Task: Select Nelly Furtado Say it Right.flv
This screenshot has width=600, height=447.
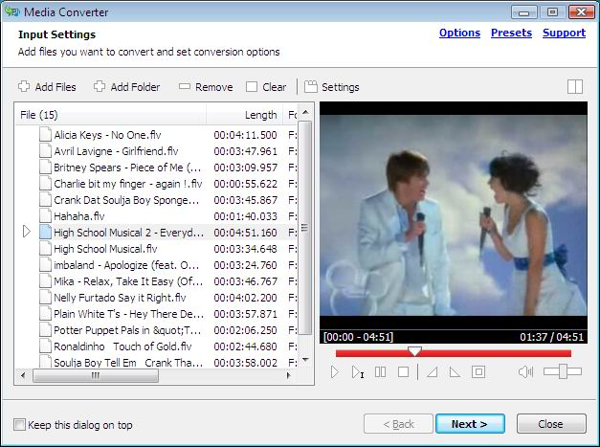Action: pyautogui.click(x=156, y=298)
